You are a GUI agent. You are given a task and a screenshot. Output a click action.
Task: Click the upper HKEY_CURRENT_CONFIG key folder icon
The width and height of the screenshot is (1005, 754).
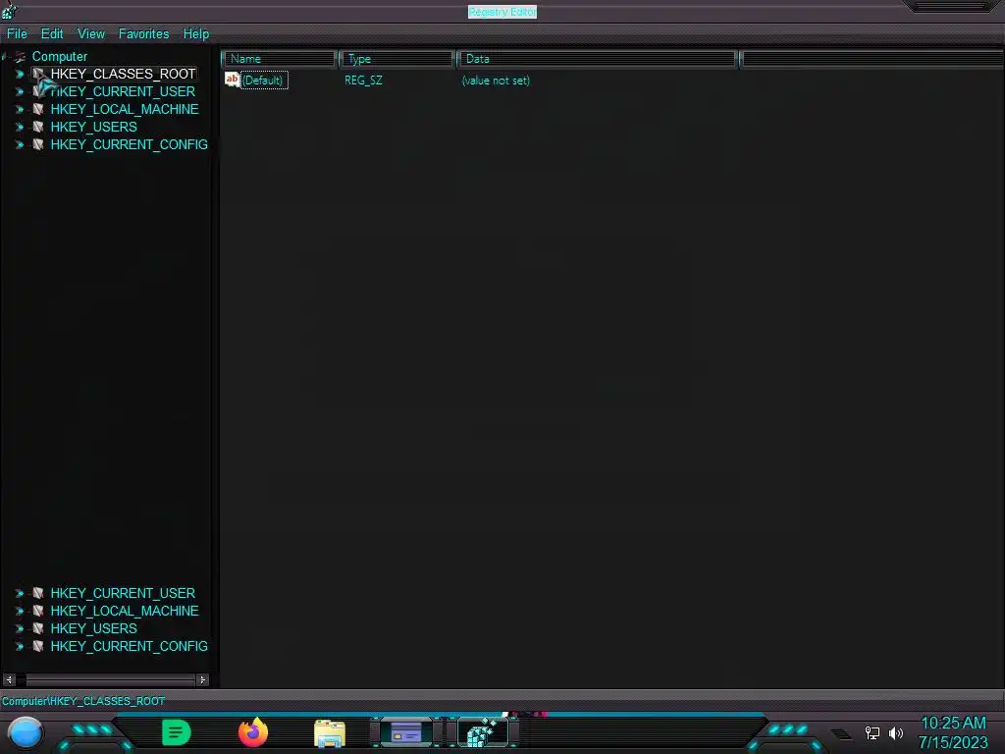tap(38, 144)
